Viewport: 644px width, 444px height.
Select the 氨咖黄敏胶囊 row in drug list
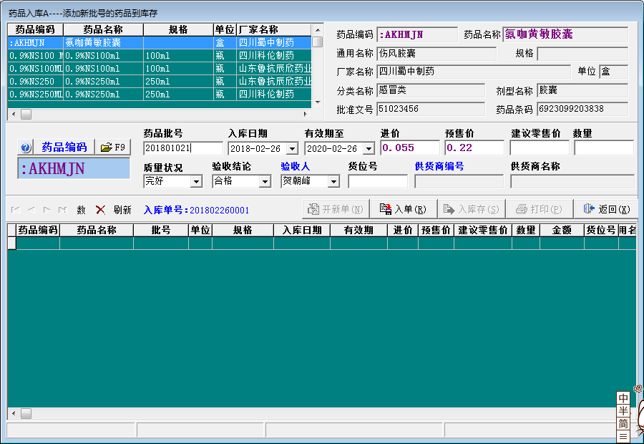point(160,42)
